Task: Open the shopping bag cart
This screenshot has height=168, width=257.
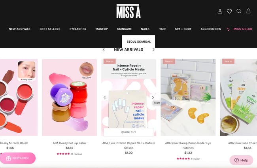Action: coord(248,11)
